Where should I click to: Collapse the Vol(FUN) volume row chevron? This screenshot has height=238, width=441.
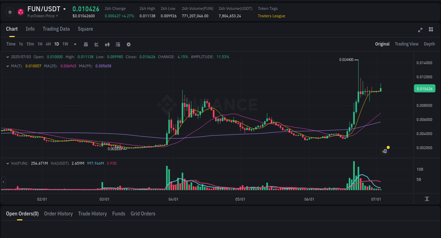(x=8, y=163)
